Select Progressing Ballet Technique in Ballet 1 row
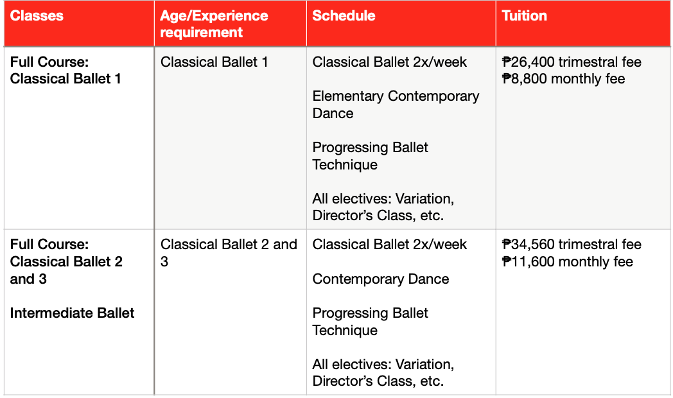Image resolution: width=673 pixels, height=398 pixels. (370, 156)
